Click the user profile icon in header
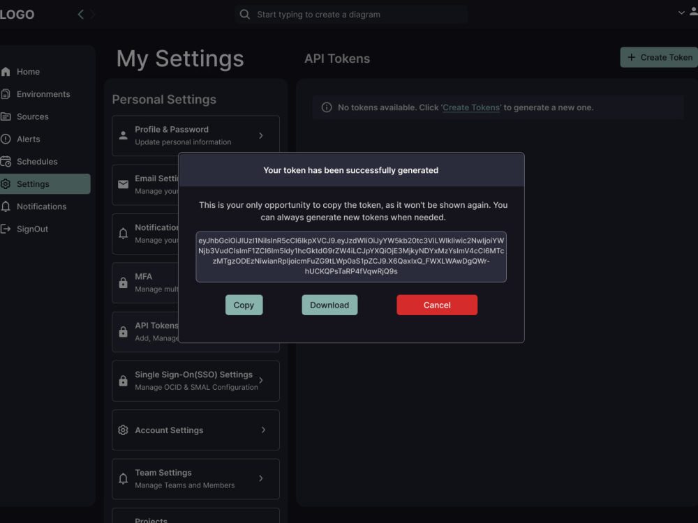Image resolution: width=698 pixels, height=523 pixels. coord(694,12)
